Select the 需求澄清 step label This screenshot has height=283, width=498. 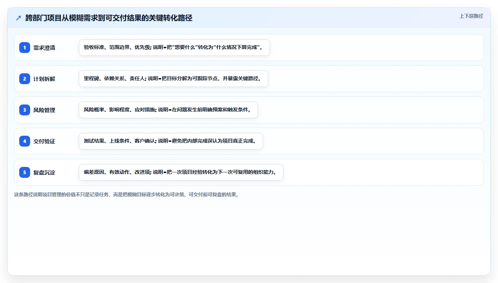44,48
